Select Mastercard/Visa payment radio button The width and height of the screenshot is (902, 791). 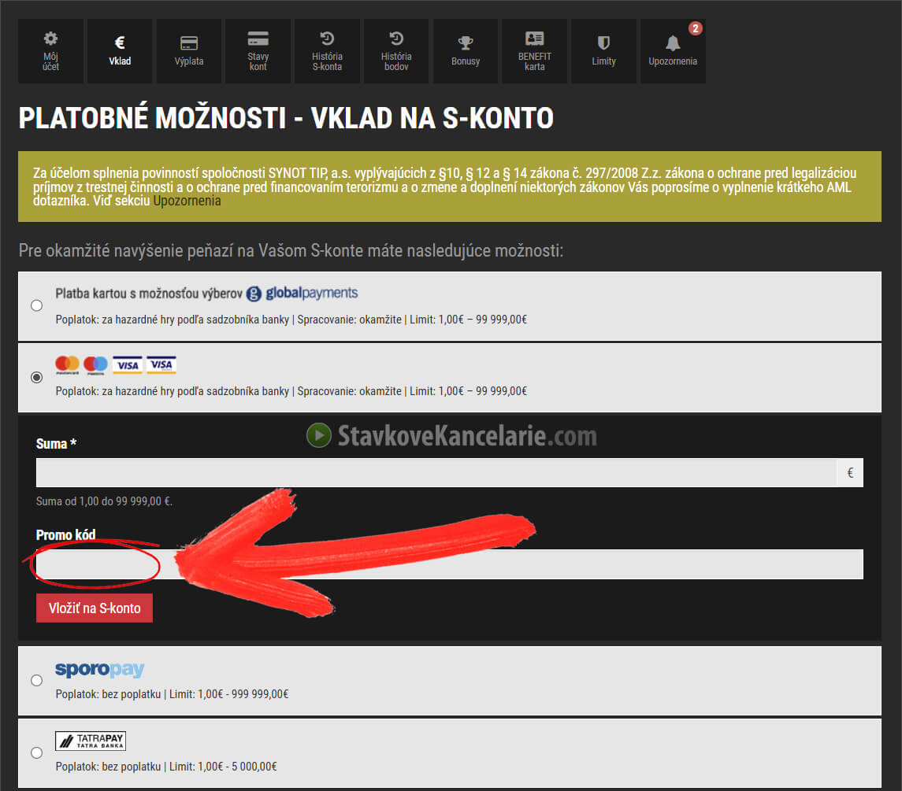(36, 378)
